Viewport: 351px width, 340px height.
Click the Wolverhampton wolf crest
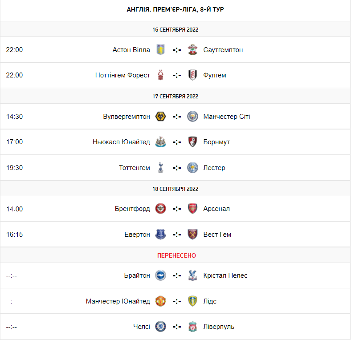click(x=160, y=117)
